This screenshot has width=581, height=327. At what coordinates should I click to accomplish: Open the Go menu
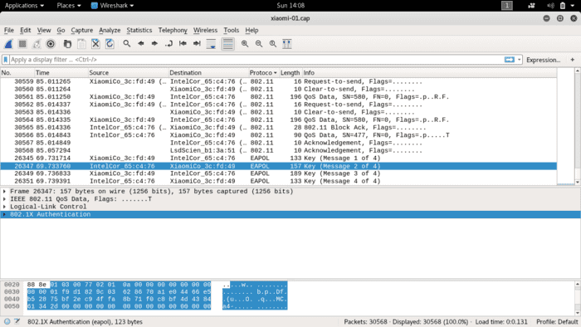pos(61,31)
